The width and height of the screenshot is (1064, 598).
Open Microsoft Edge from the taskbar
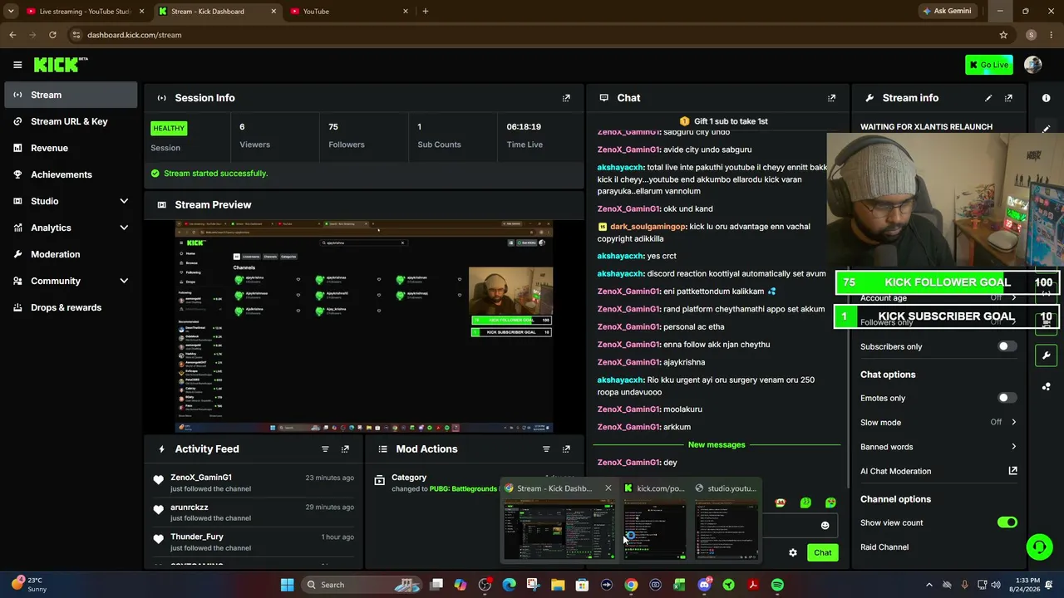click(x=509, y=585)
